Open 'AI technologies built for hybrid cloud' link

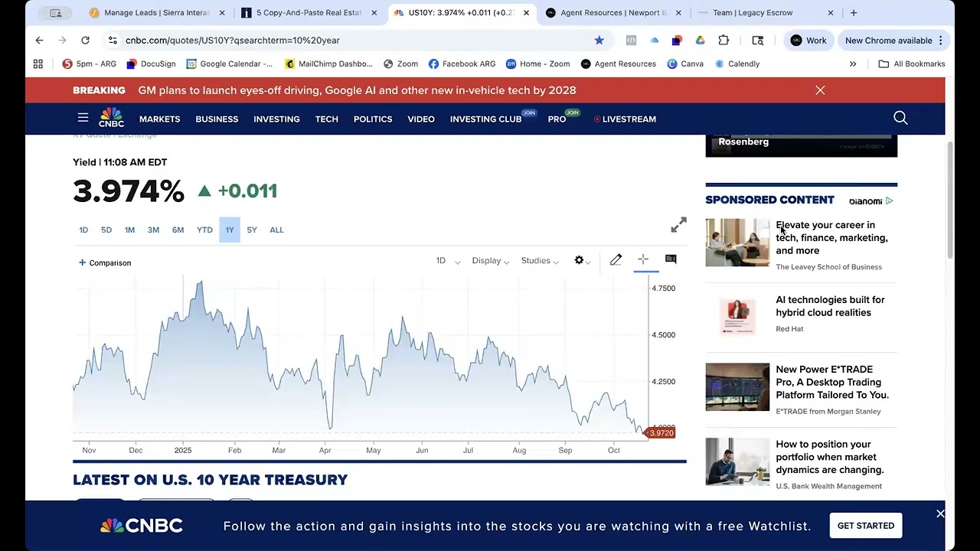tap(830, 306)
